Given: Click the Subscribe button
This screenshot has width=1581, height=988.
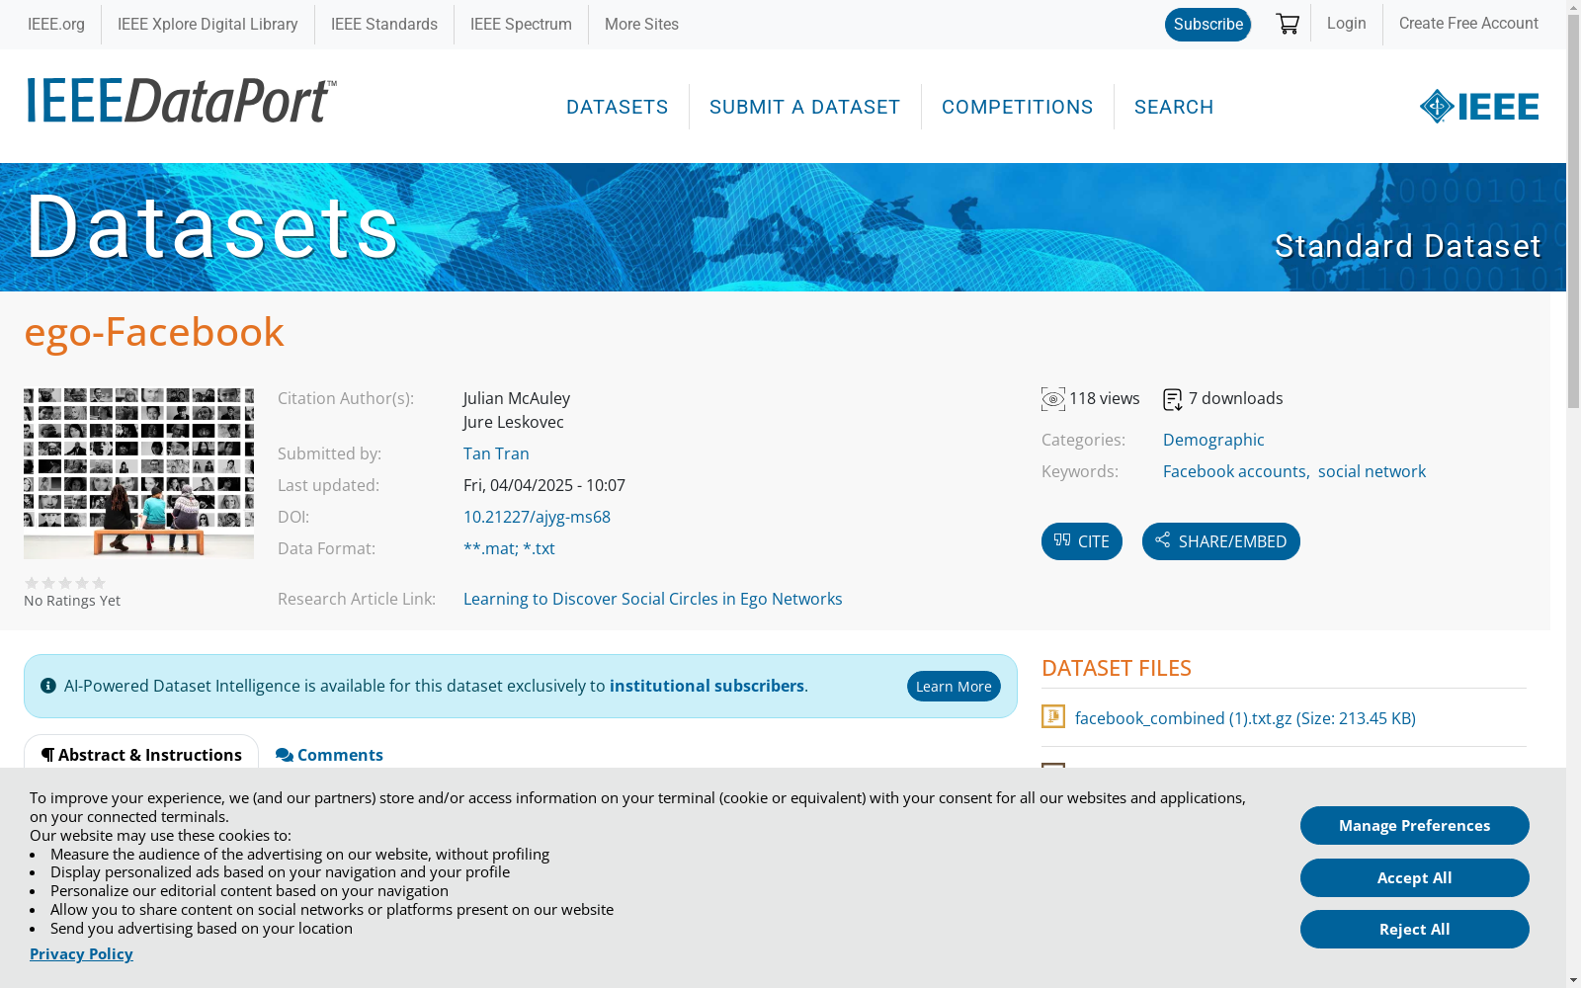Looking at the screenshot, I should (x=1207, y=25).
